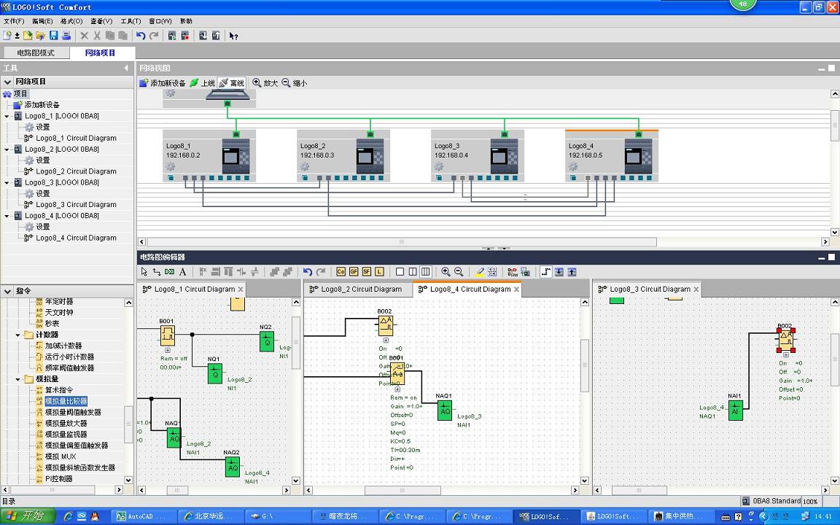The height and width of the screenshot is (525, 840).
Task: Collapse Logo8_4 [LOGO! 0BA8] tree node
Action: (7, 216)
